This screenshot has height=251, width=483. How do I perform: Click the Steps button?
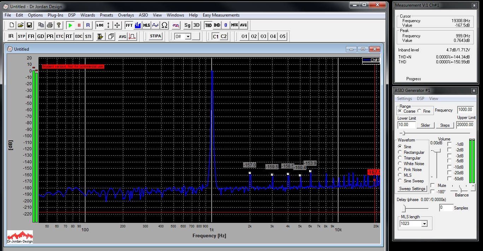click(x=445, y=125)
